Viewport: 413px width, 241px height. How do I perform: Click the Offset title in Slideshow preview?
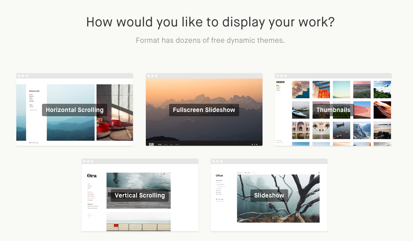click(219, 175)
